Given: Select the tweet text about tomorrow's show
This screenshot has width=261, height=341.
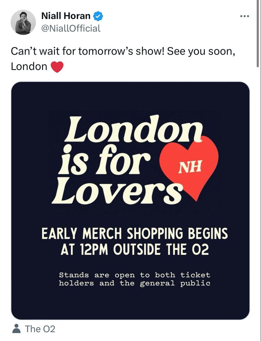Looking at the screenshot, I should tap(123, 59).
